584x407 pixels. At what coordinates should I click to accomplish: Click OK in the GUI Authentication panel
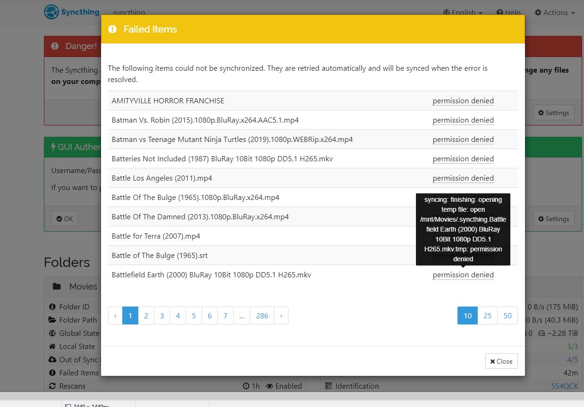pyautogui.click(x=65, y=219)
